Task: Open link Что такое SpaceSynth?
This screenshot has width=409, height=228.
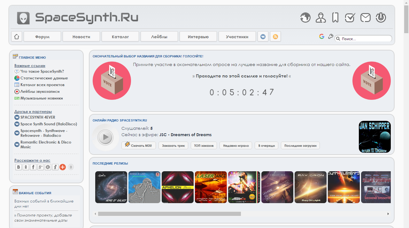Action: click(x=42, y=71)
